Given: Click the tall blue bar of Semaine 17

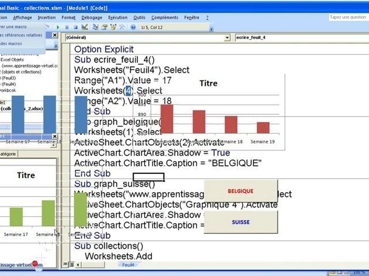Looking at the screenshot, I should [18, 115].
